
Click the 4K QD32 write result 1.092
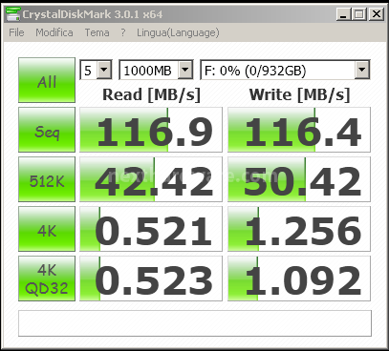tap(299, 279)
